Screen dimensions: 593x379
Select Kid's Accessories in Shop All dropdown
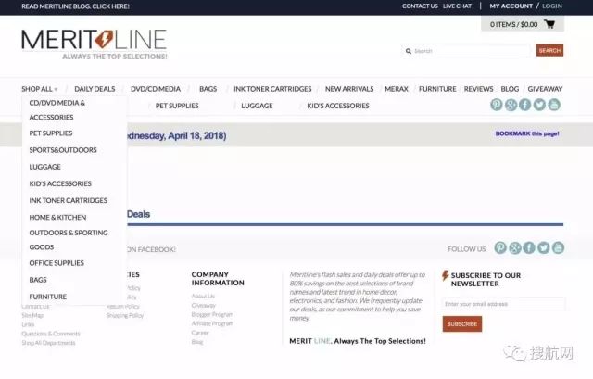[x=60, y=183]
